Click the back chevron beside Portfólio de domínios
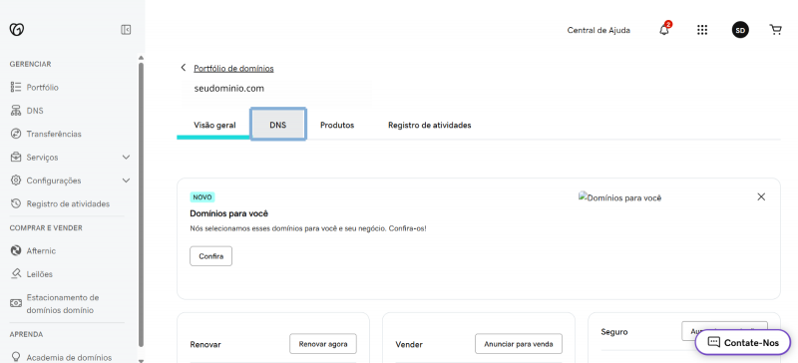The width and height of the screenshot is (798, 363). 184,68
